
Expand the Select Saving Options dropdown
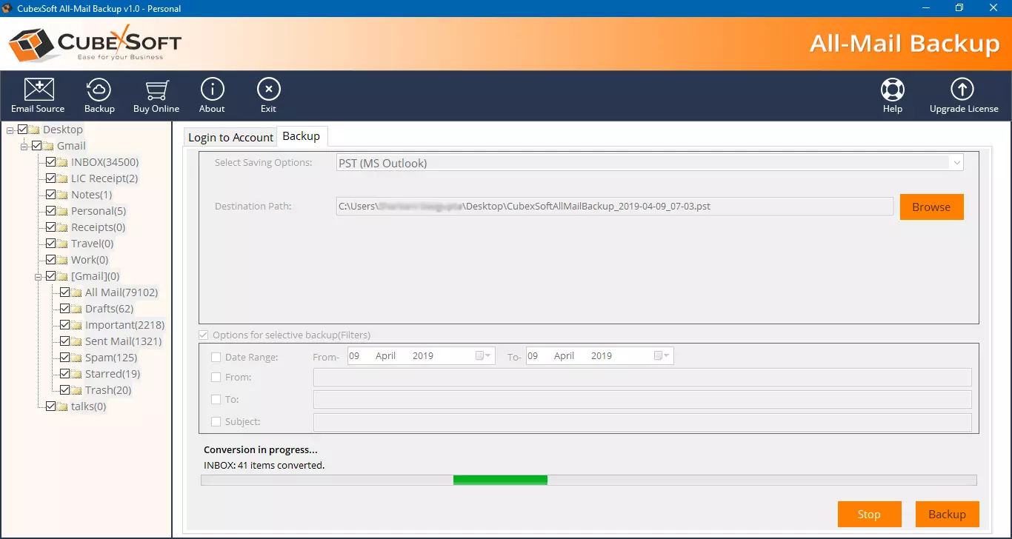coord(956,163)
